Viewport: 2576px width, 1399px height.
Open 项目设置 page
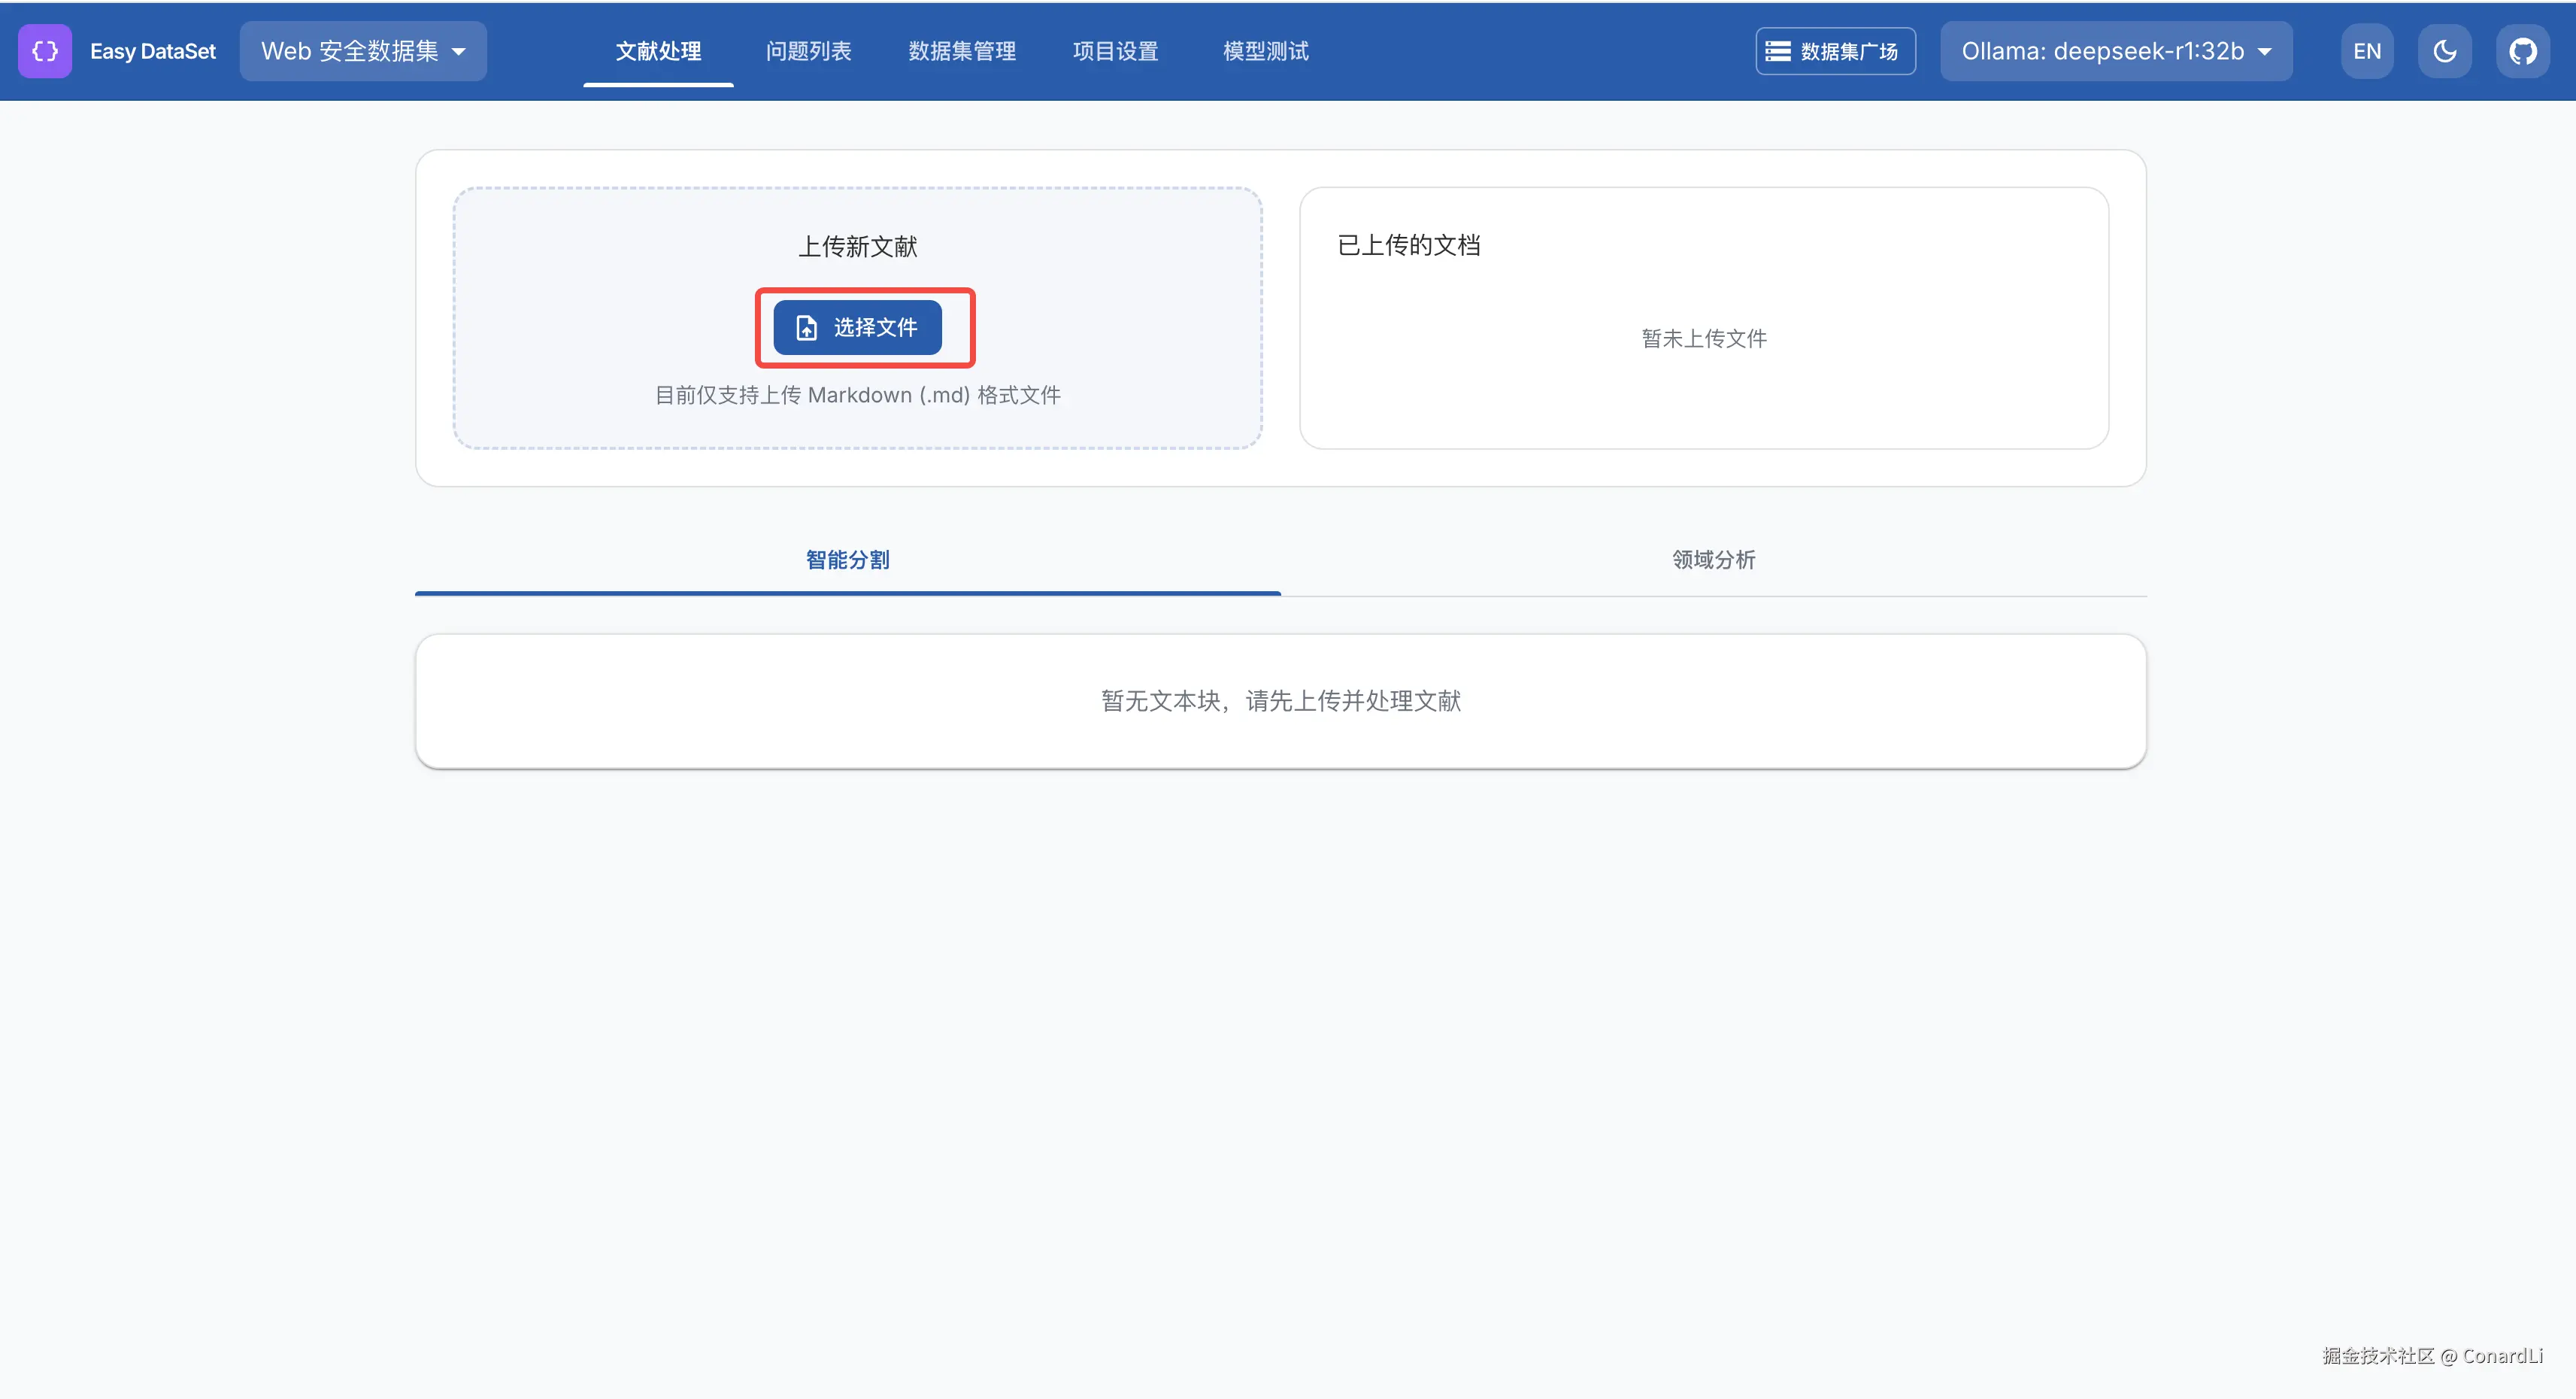1115,51
